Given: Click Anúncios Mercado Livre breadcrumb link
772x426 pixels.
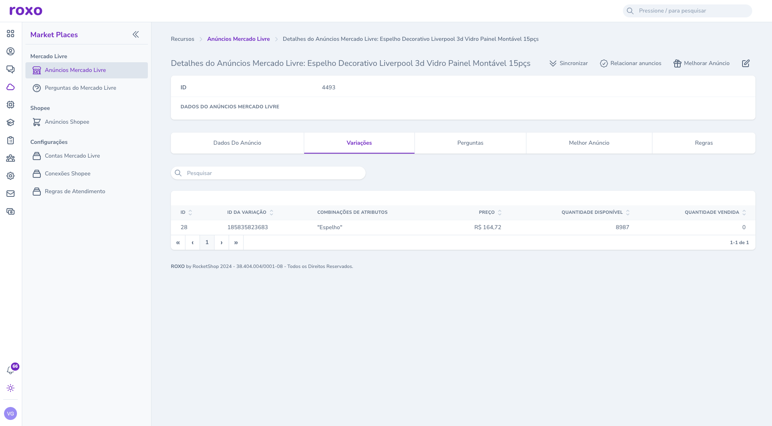Looking at the screenshot, I should (238, 39).
